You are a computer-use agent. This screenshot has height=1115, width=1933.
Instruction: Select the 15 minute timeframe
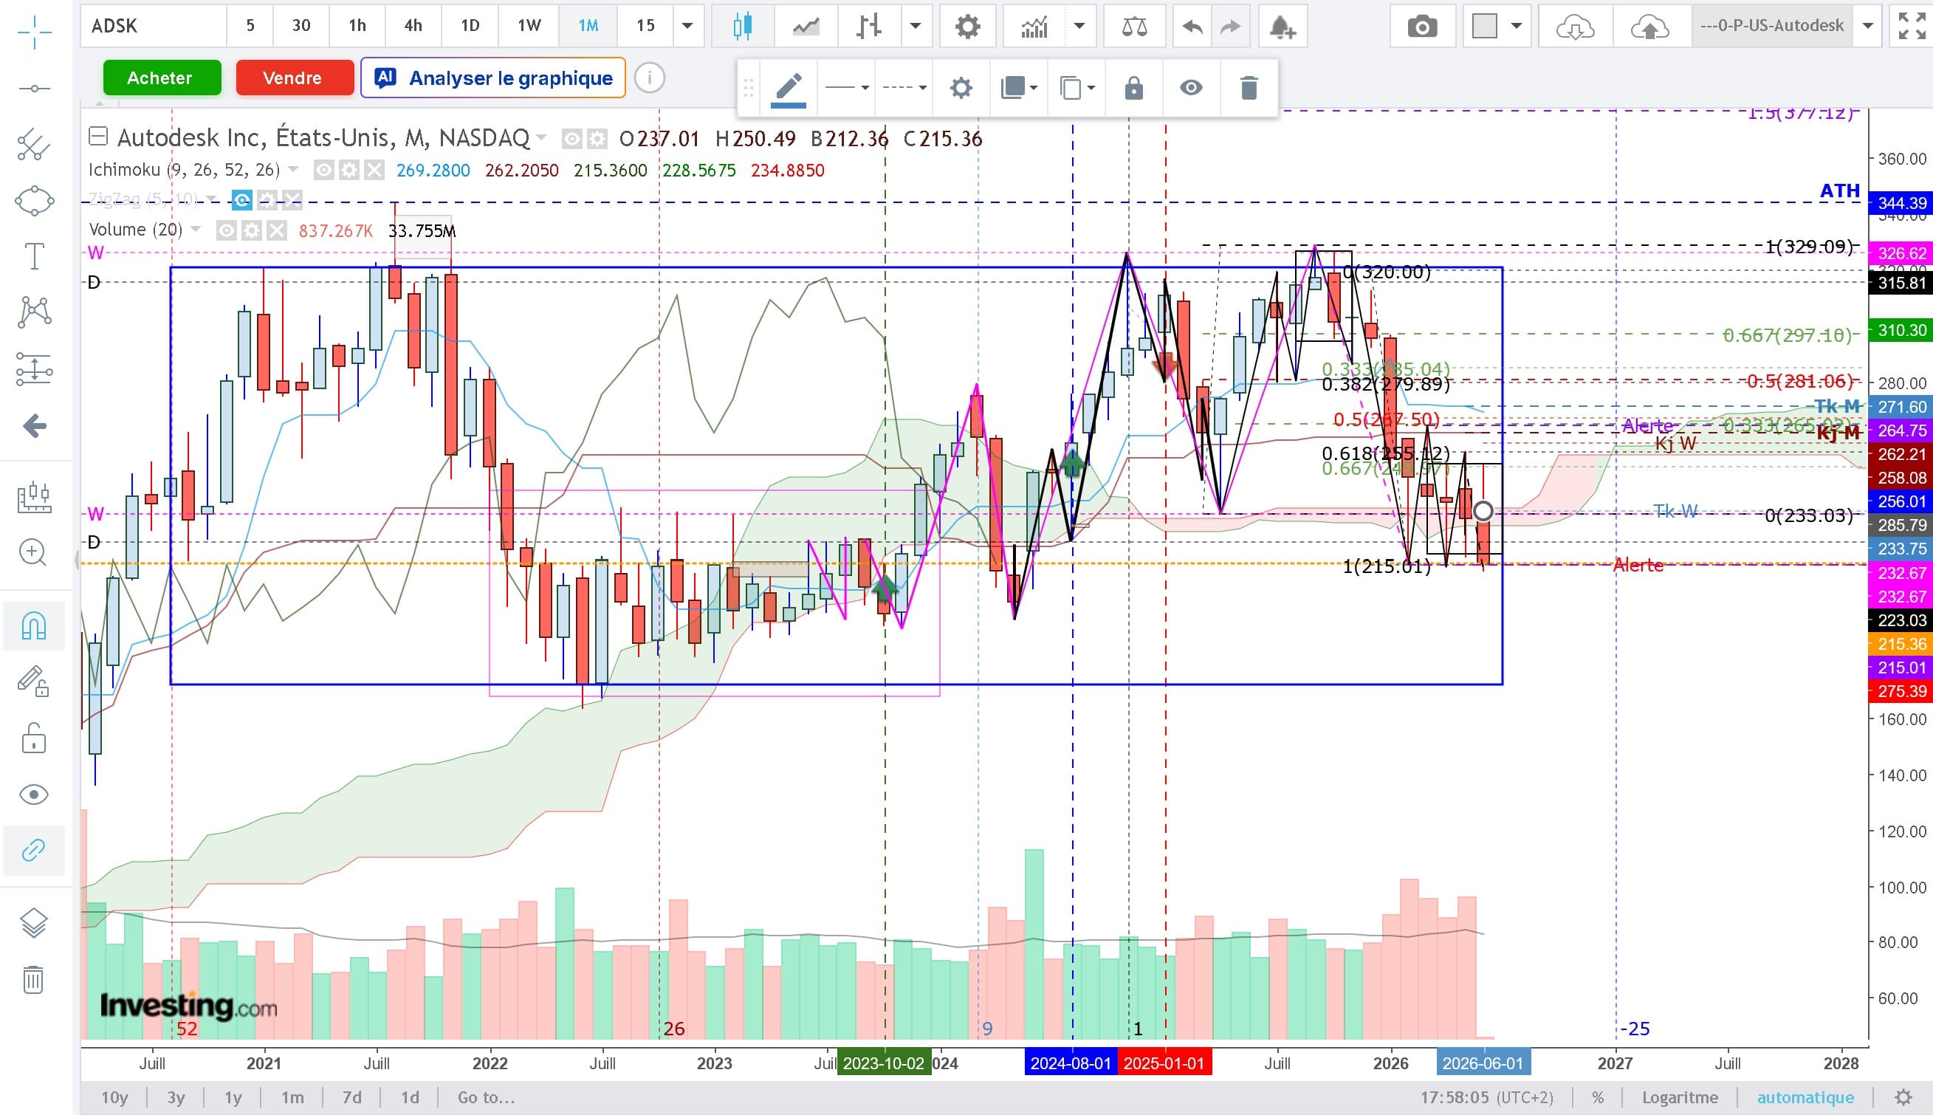[x=645, y=26]
